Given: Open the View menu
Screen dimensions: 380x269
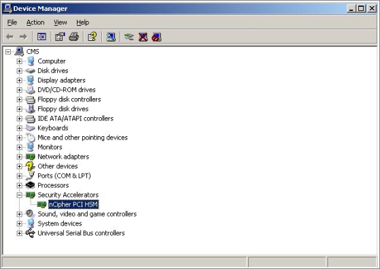Looking at the screenshot, I should [61, 22].
